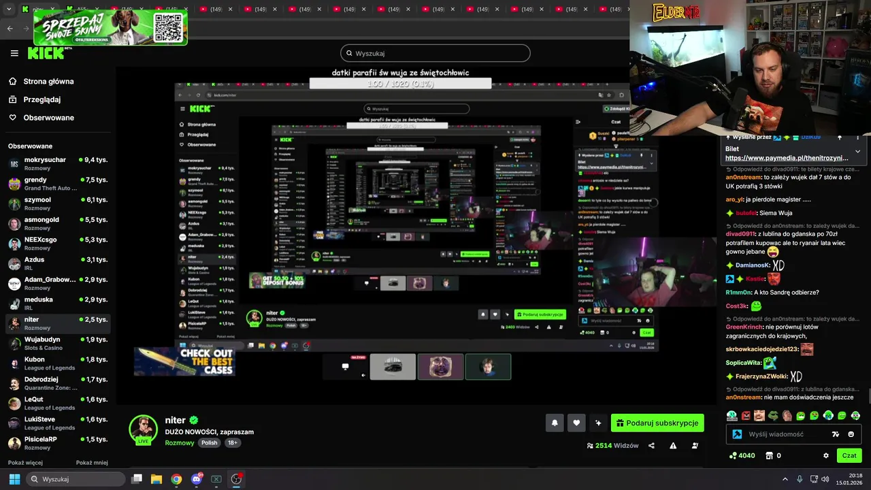Open File Explorer from taskbar
Image resolution: width=871 pixels, height=490 pixels.
pyautogui.click(x=157, y=479)
